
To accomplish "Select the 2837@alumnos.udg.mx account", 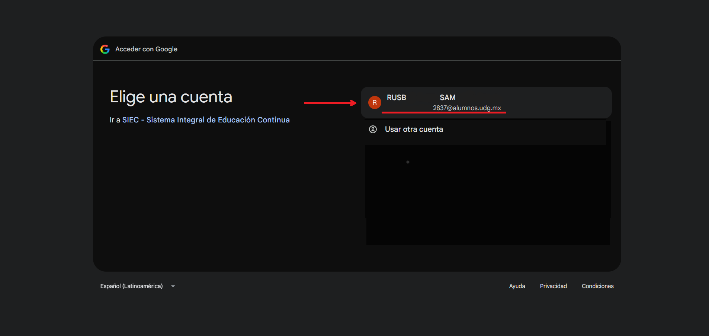I will tap(486, 103).
